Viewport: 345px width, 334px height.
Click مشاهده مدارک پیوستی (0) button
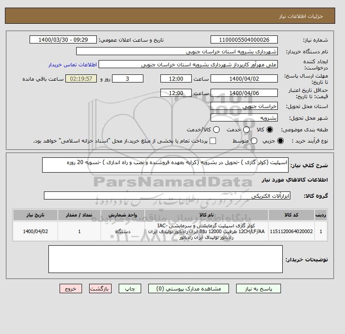189,288
